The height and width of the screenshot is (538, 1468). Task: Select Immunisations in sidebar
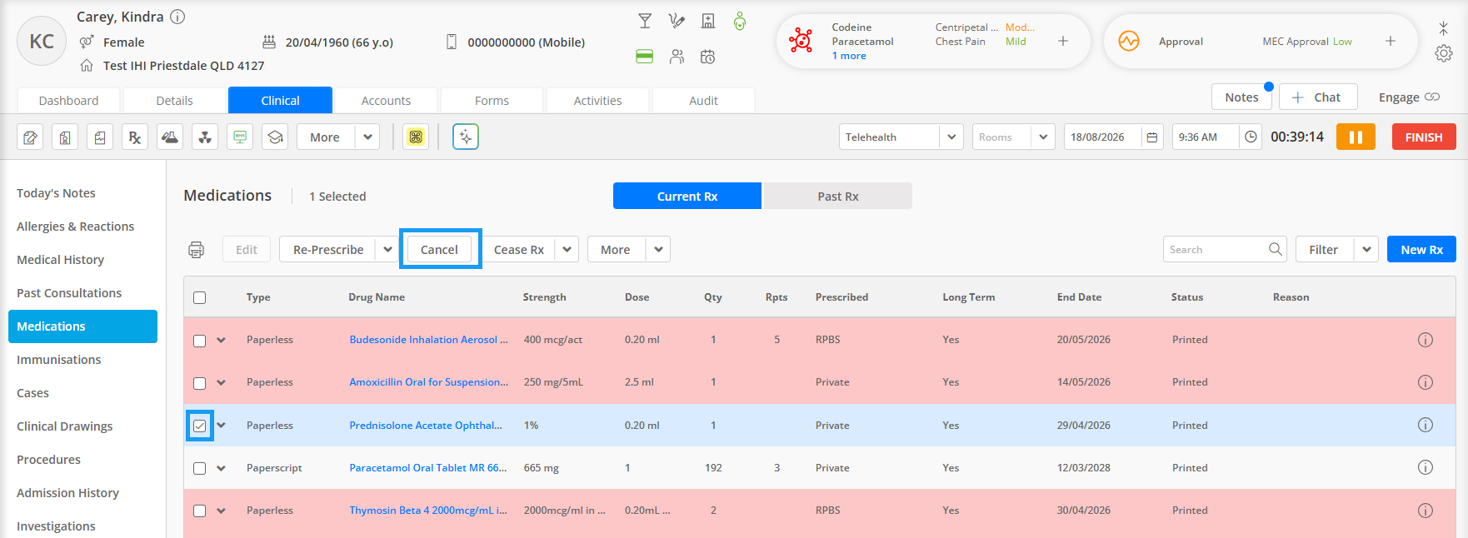(58, 360)
